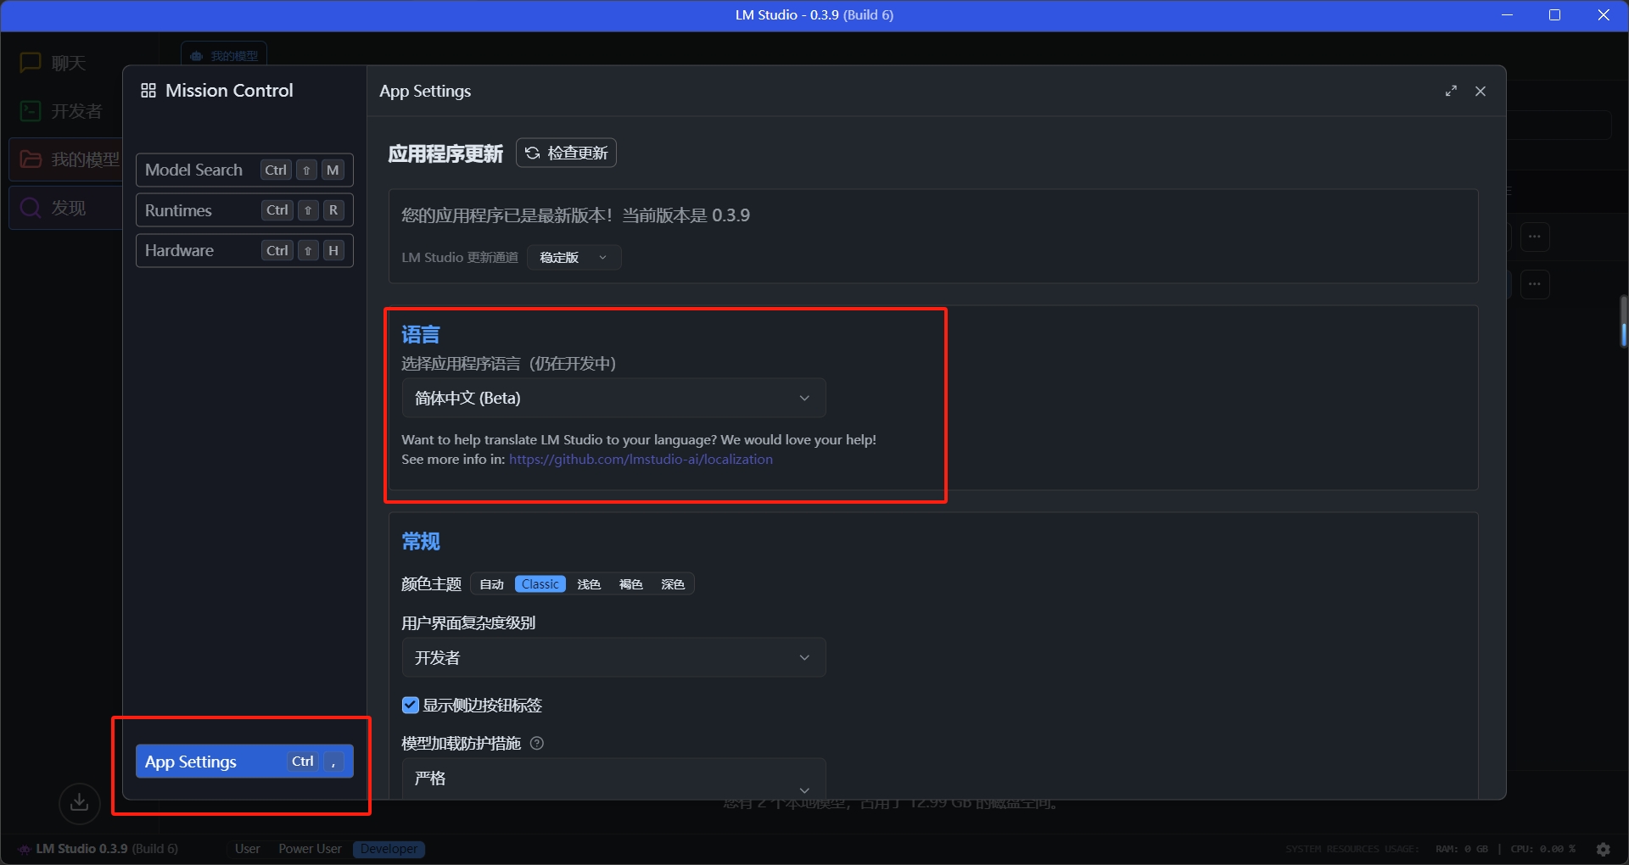Viewport: 1629px width, 865px height.
Task: Click the CPU usage readout
Action: coord(1543,849)
